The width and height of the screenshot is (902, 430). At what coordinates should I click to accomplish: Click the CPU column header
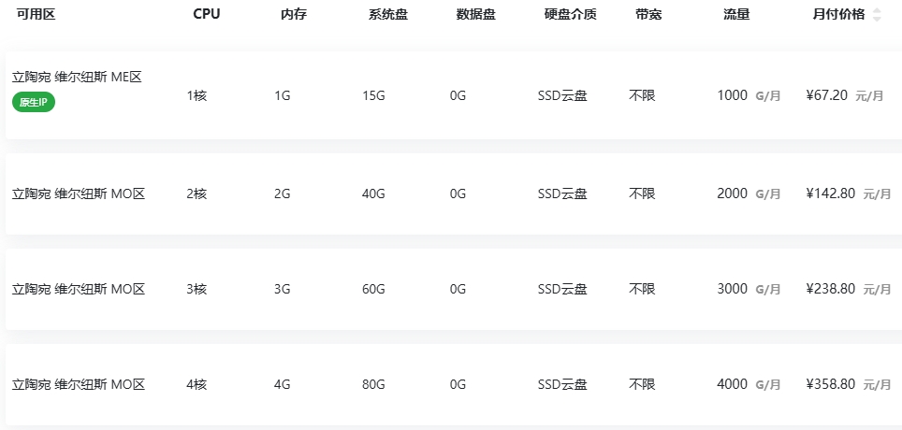[207, 15]
